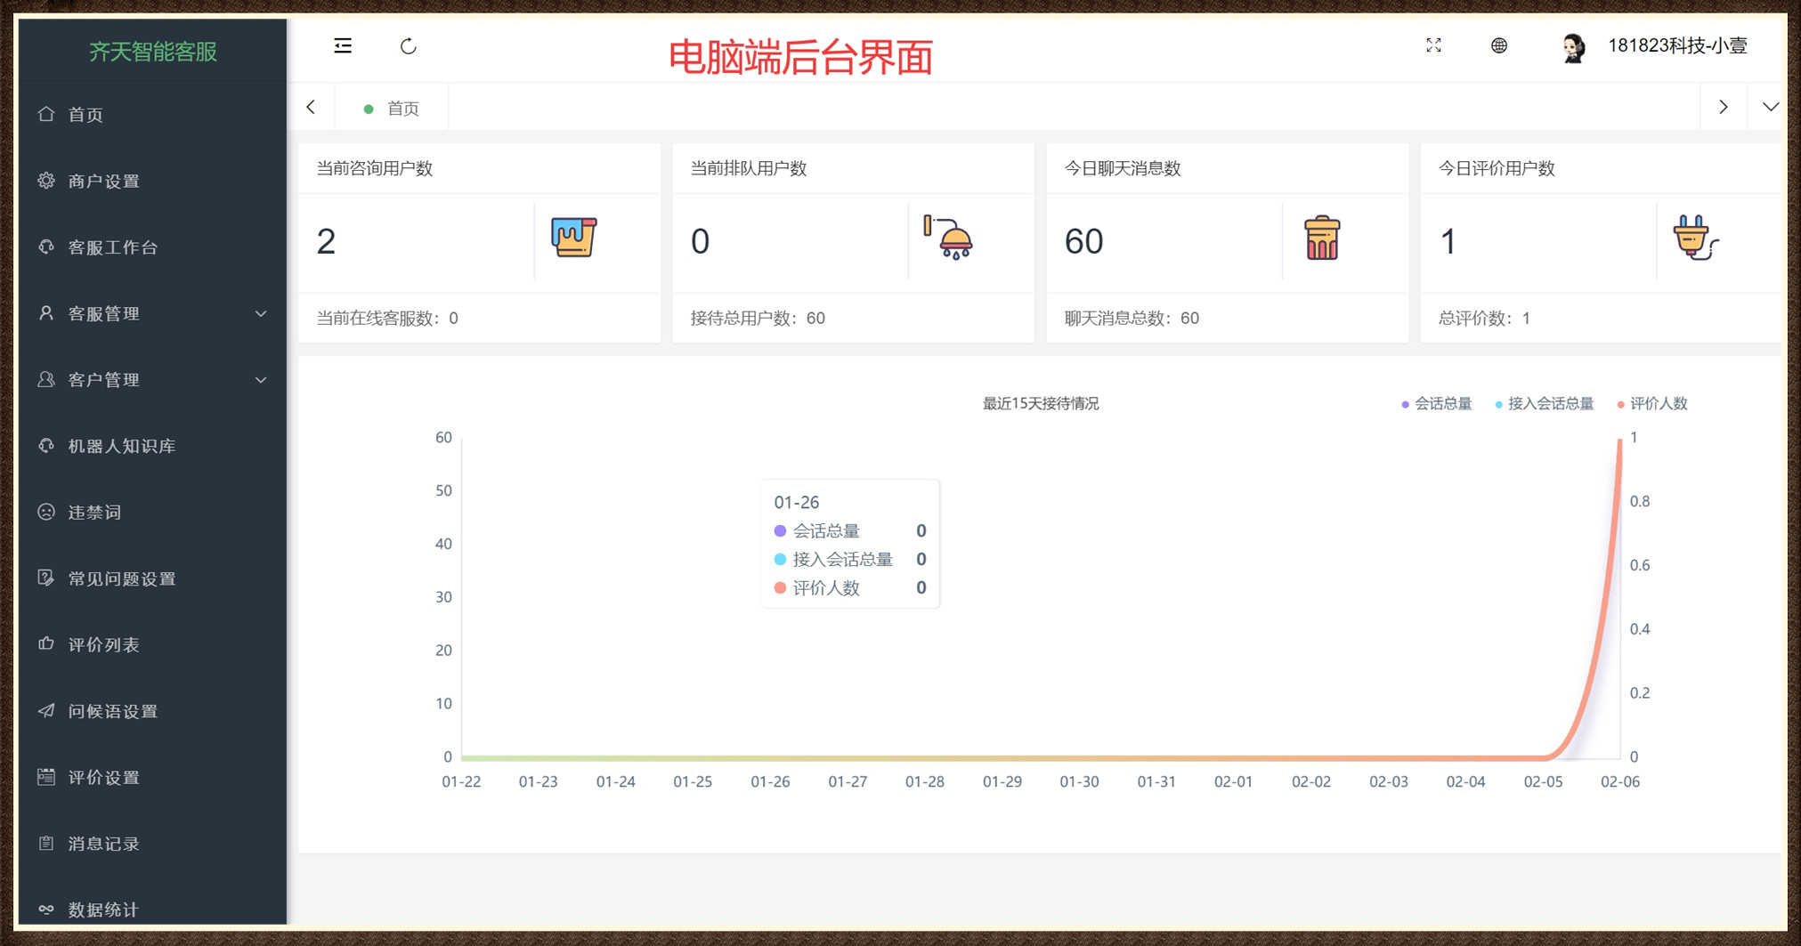Click the user avatar picture

coord(1574,47)
